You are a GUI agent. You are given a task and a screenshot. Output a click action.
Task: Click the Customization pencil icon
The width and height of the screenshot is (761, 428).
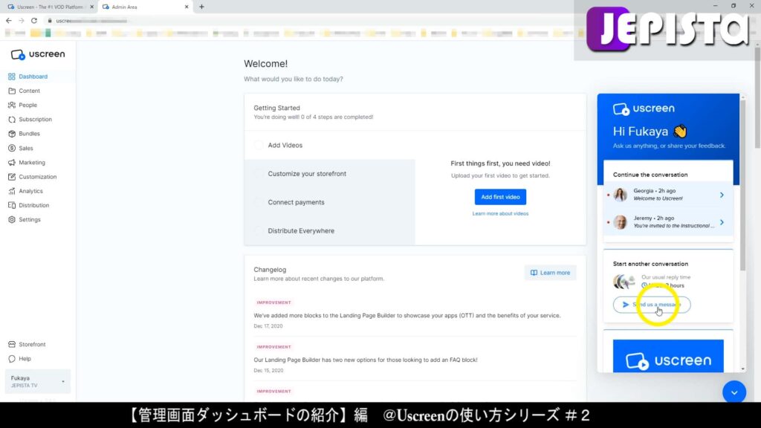pyautogui.click(x=12, y=177)
